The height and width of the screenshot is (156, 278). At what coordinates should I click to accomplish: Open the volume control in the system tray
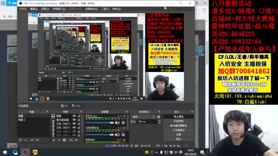pyautogui.click(x=176, y=152)
